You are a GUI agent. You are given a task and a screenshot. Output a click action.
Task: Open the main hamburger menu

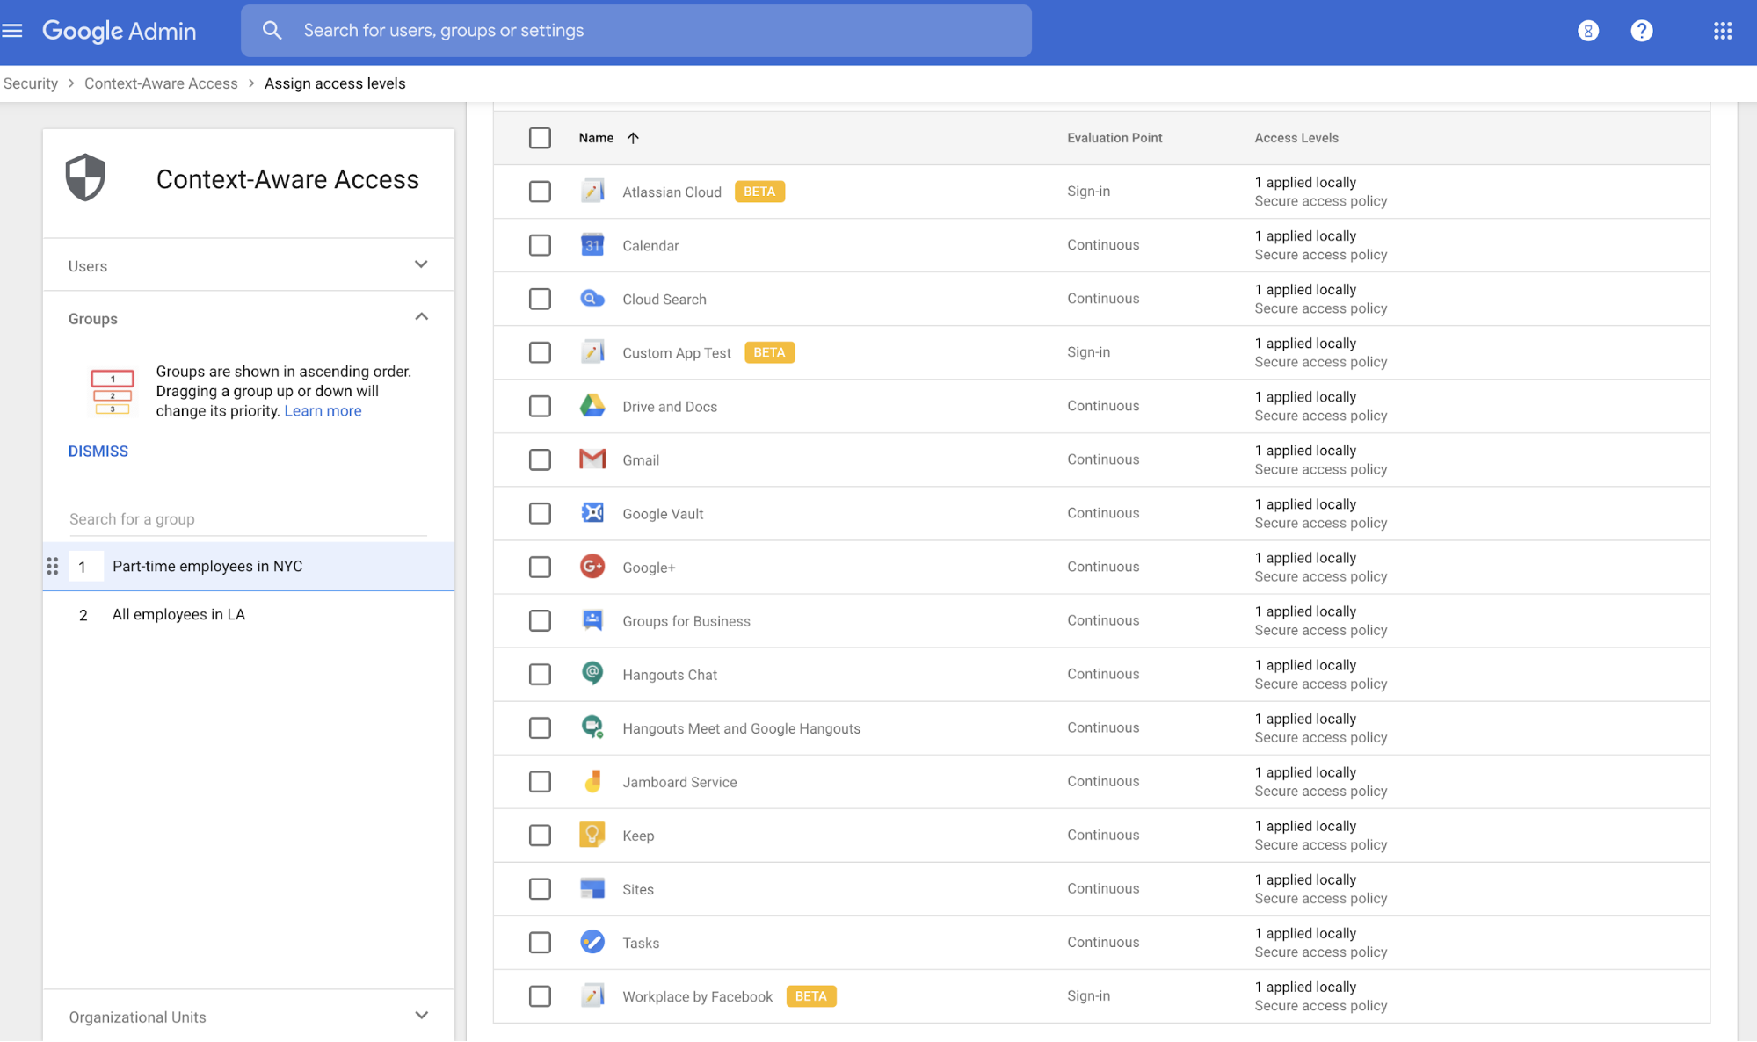click(x=12, y=31)
